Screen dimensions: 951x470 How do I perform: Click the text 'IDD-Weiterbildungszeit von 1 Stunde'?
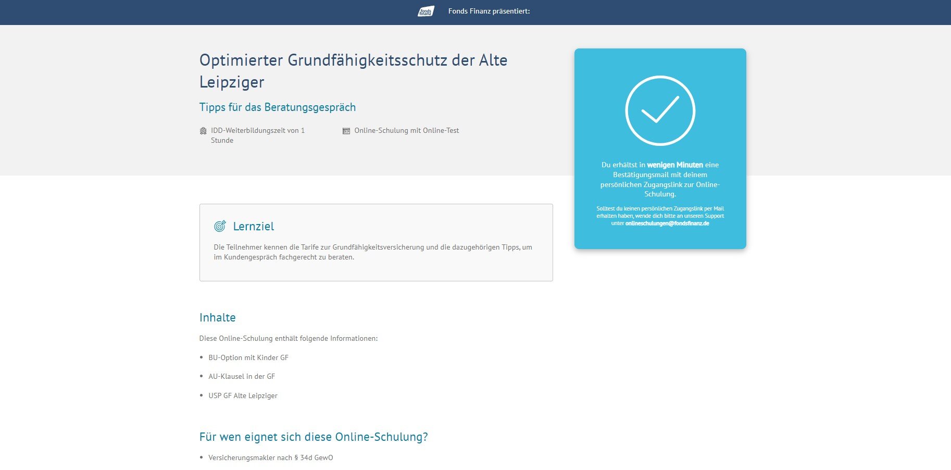tap(258, 135)
